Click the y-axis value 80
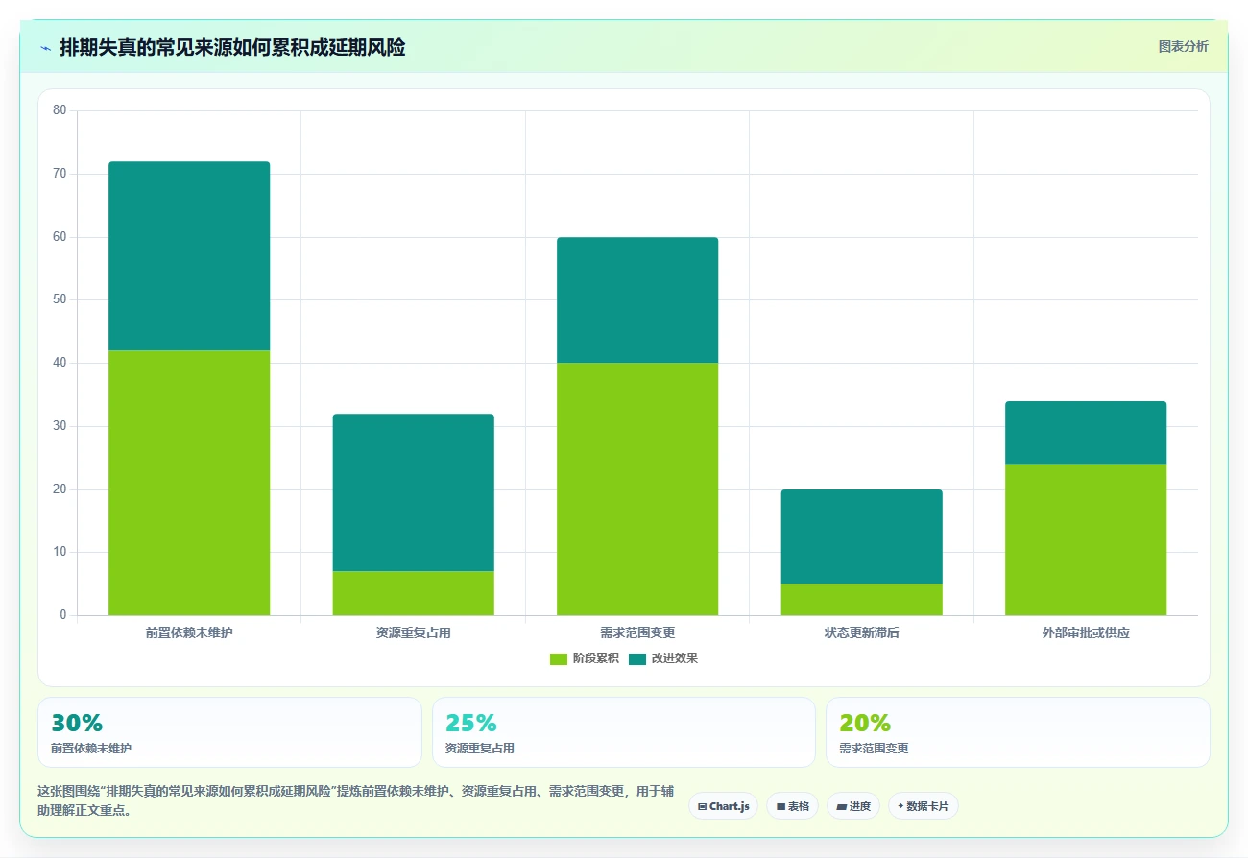 (x=60, y=110)
